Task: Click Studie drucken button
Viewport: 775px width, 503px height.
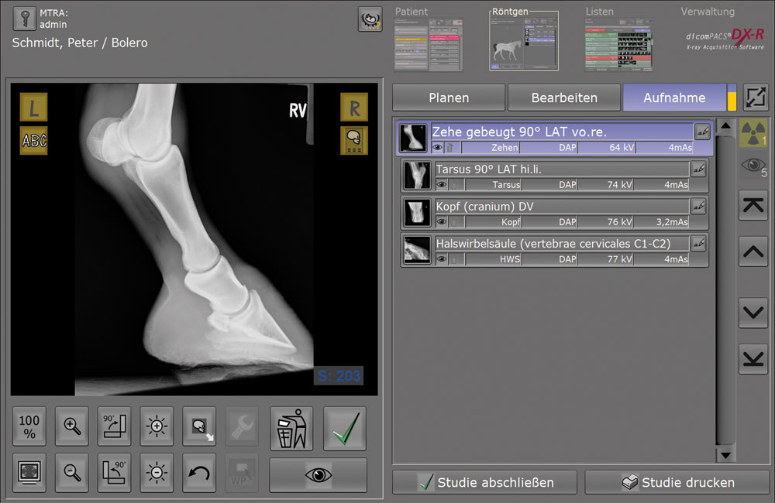Action: (x=677, y=482)
